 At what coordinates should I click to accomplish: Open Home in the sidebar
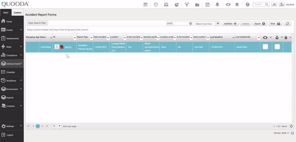click(x=12, y=22)
